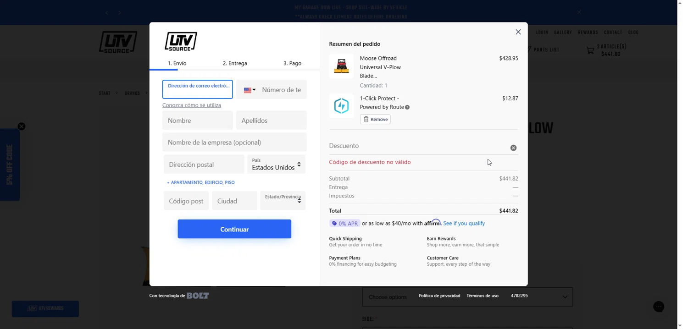688x329 pixels.
Task: Close the 5% OFF CODE side popup
Action: (22, 126)
